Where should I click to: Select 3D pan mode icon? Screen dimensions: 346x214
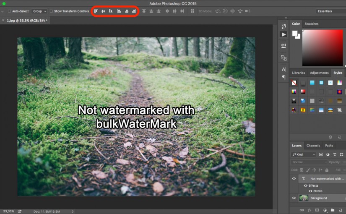coord(233,11)
